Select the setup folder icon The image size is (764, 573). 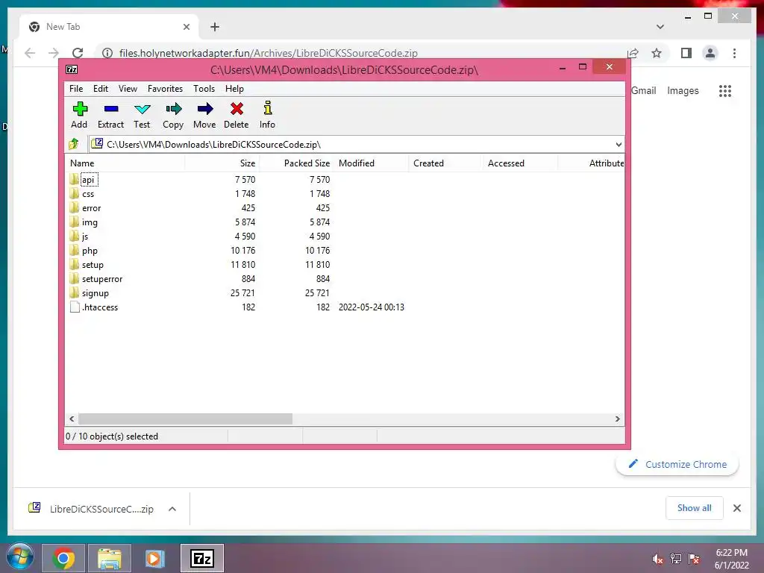point(74,264)
